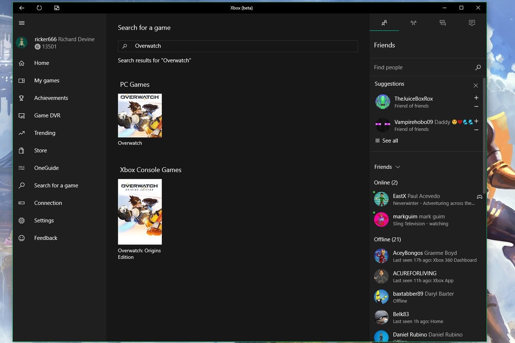Click the game search input field

pyautogui.click(x=238, y=46)
